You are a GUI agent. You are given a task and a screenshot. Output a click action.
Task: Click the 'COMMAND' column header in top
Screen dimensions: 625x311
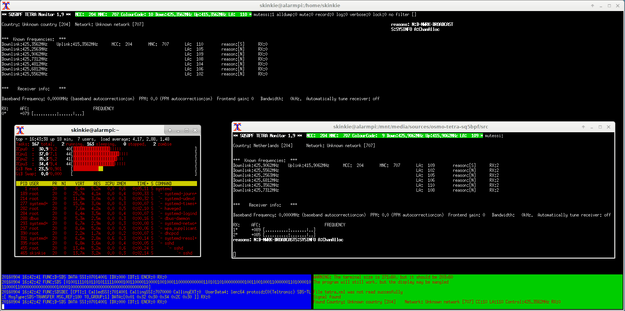pyautogui.click(x=163, y=184)
